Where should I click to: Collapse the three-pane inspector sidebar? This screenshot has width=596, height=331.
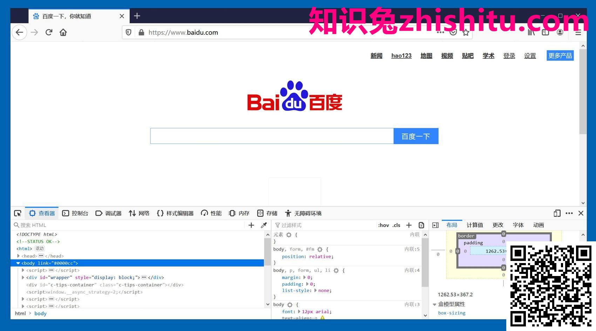click(x=435, y=225)
